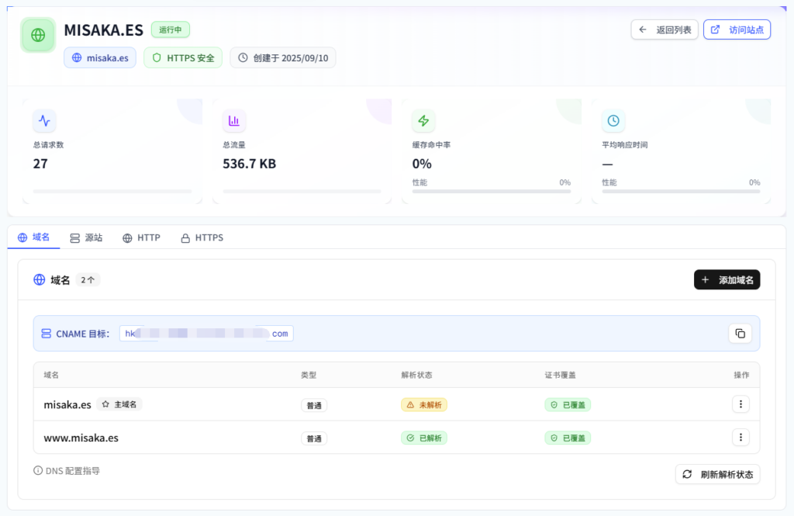Open the actions menu for misaka.es row
Viewport: 794px width, 516px height.
(740, 404)
